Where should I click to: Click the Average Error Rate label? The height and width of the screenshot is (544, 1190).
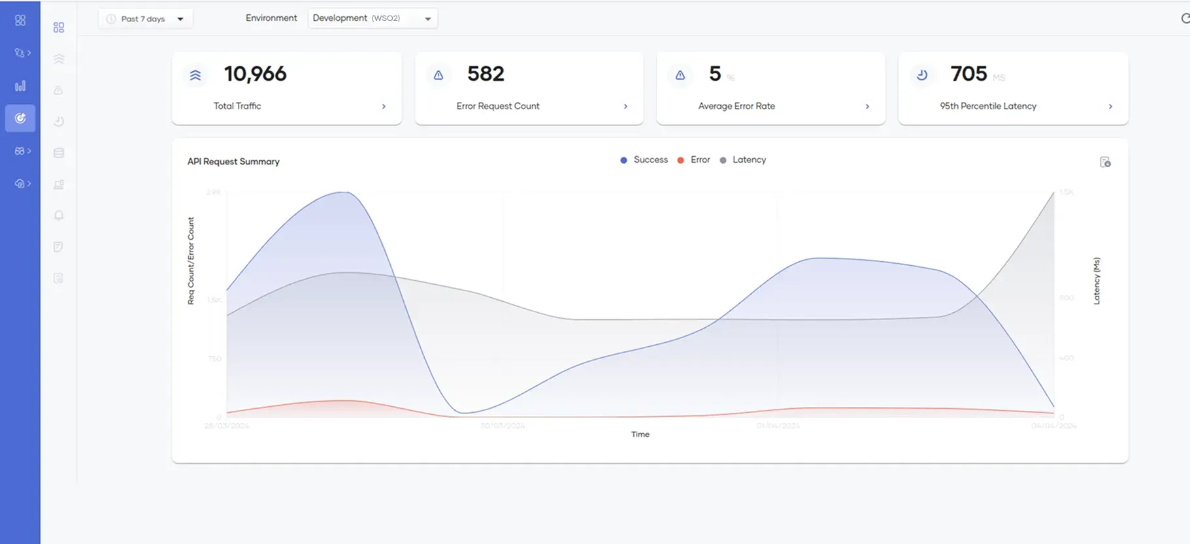click(736, 106)
